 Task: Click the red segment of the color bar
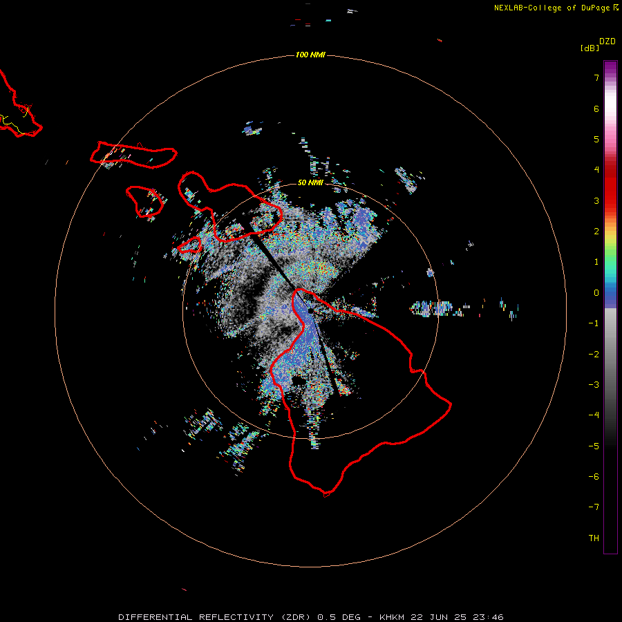tap(610, 187)
